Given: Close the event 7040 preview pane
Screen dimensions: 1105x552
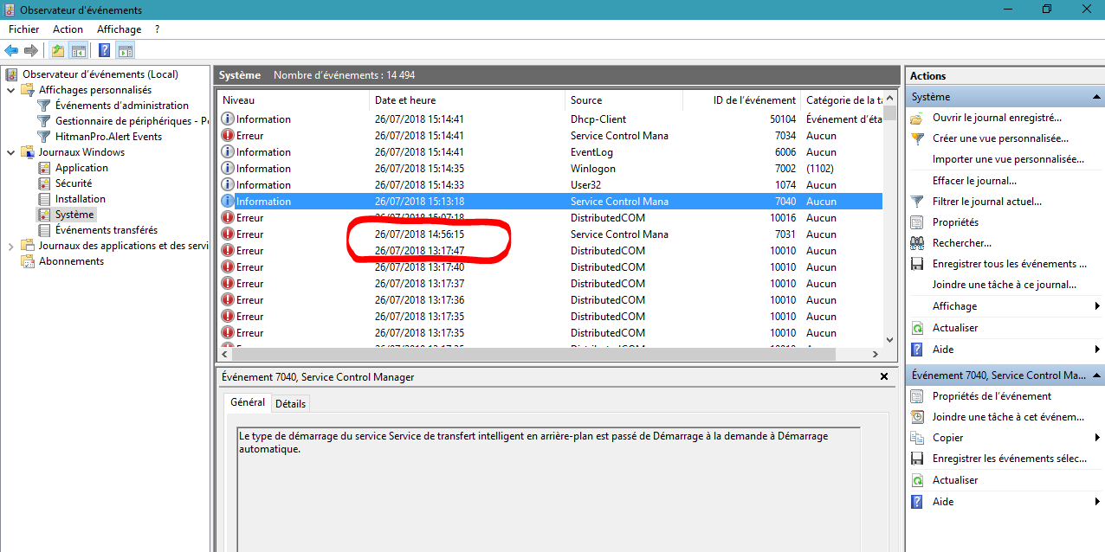Looking at the screenshot, I should point(884,376).
